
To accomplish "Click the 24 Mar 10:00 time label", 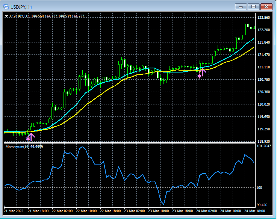I will click(x=230, y=211).
